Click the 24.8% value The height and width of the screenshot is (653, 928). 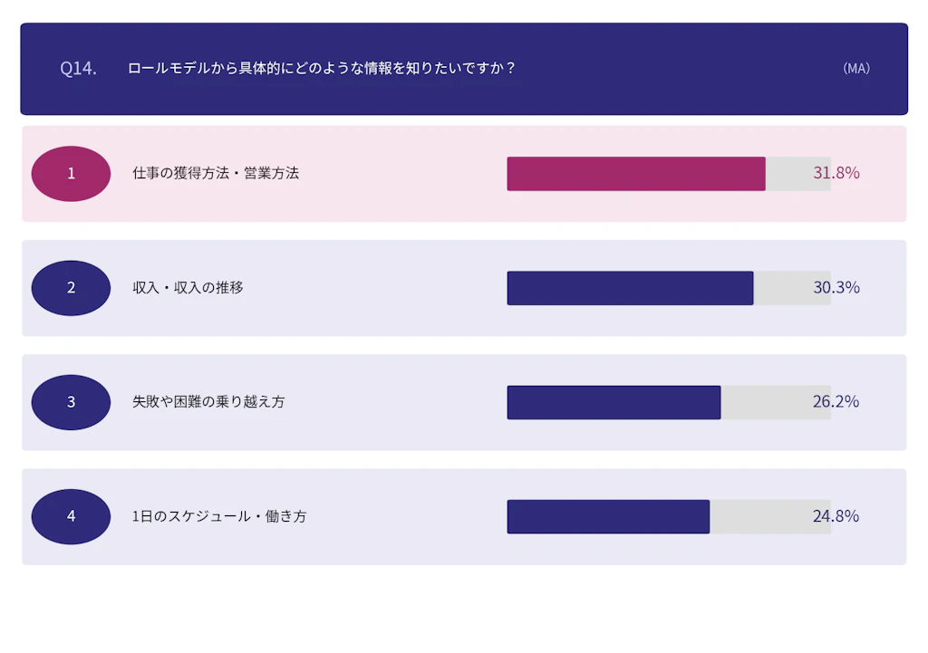click(x=836, y=516)
